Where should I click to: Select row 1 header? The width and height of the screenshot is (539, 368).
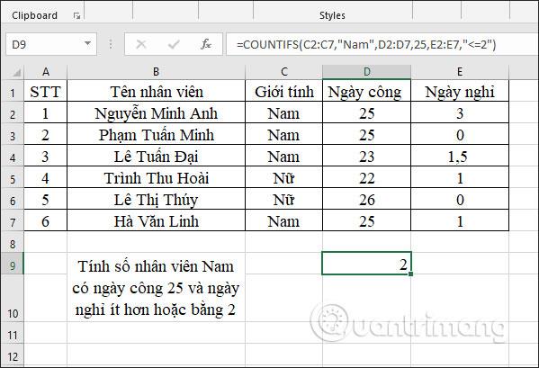coord(13,92)
